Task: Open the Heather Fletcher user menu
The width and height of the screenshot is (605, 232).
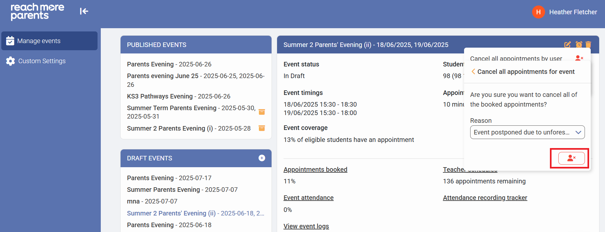Action: (x=573, y=12)
